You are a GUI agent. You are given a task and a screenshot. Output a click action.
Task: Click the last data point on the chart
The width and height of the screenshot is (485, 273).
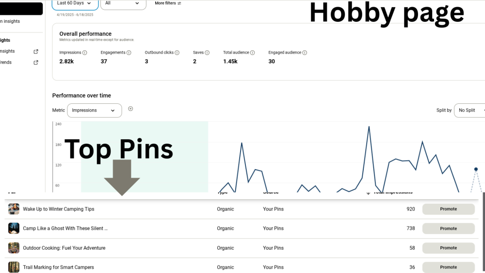(476, 169)
